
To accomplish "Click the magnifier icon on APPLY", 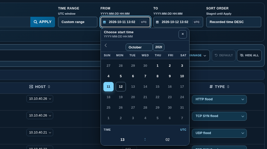I will (x=35, y=22).
